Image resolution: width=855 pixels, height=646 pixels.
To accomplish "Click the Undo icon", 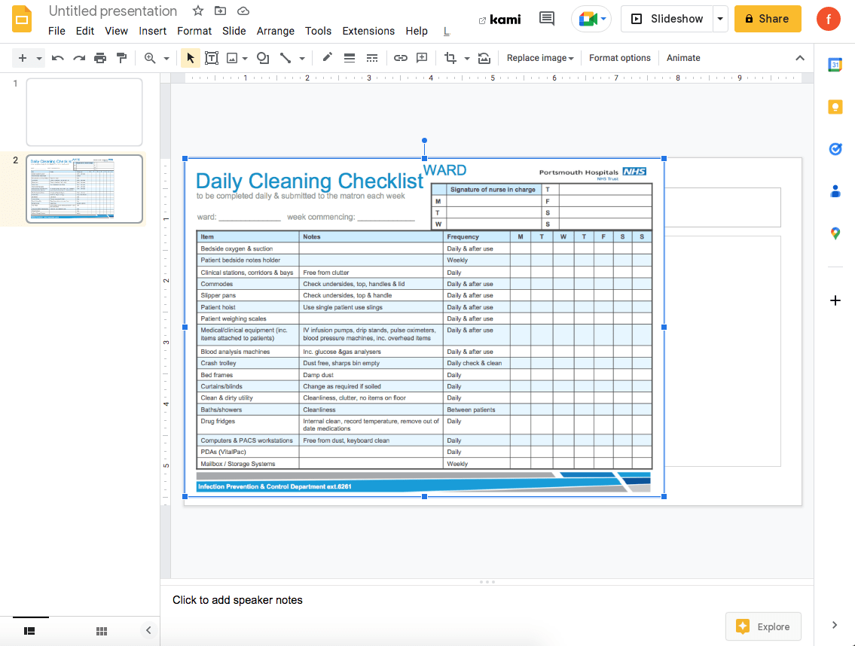I will pyautogui.click(x=58, y=57).
